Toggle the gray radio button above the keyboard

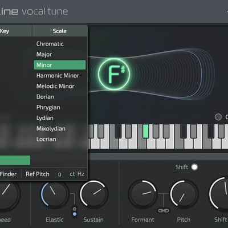coord(218,117)
